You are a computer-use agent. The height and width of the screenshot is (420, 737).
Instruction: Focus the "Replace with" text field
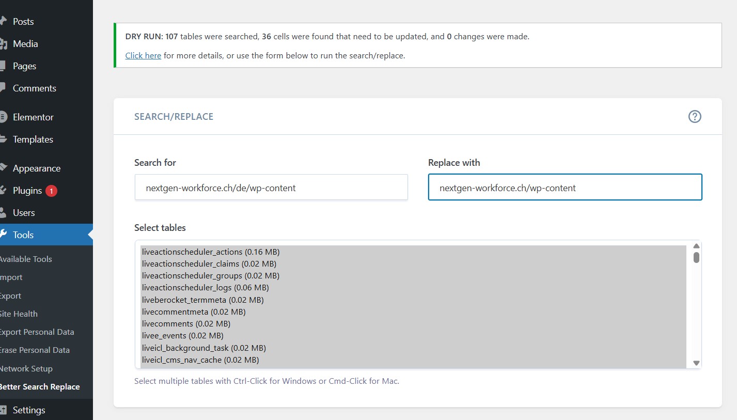point(565,188)
